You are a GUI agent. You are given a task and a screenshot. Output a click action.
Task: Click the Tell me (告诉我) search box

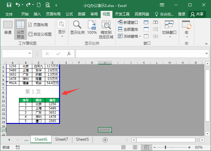(164, 14)
